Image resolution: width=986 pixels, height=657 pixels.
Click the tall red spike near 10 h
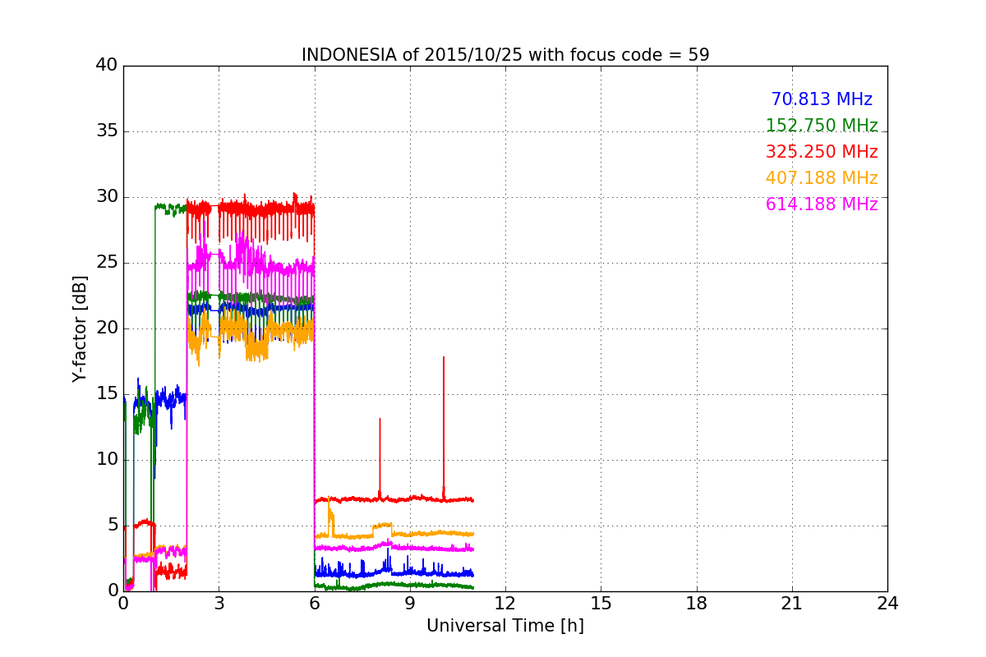444,427
